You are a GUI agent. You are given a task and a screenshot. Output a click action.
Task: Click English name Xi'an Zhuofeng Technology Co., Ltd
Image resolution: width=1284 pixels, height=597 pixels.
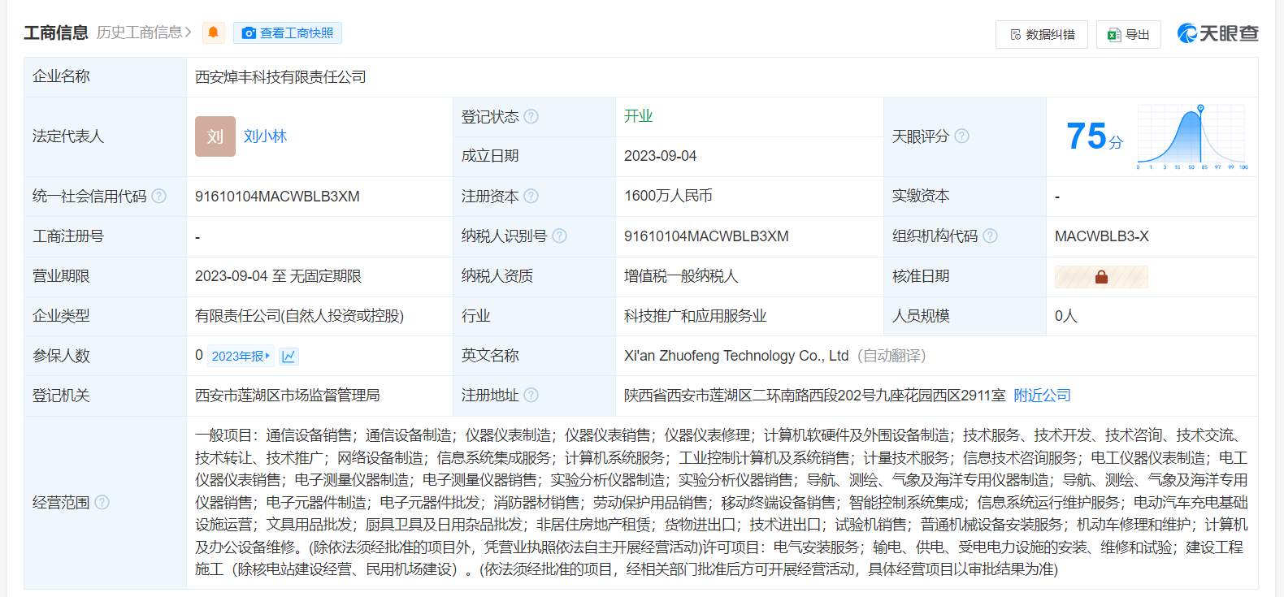coord(736,356)
